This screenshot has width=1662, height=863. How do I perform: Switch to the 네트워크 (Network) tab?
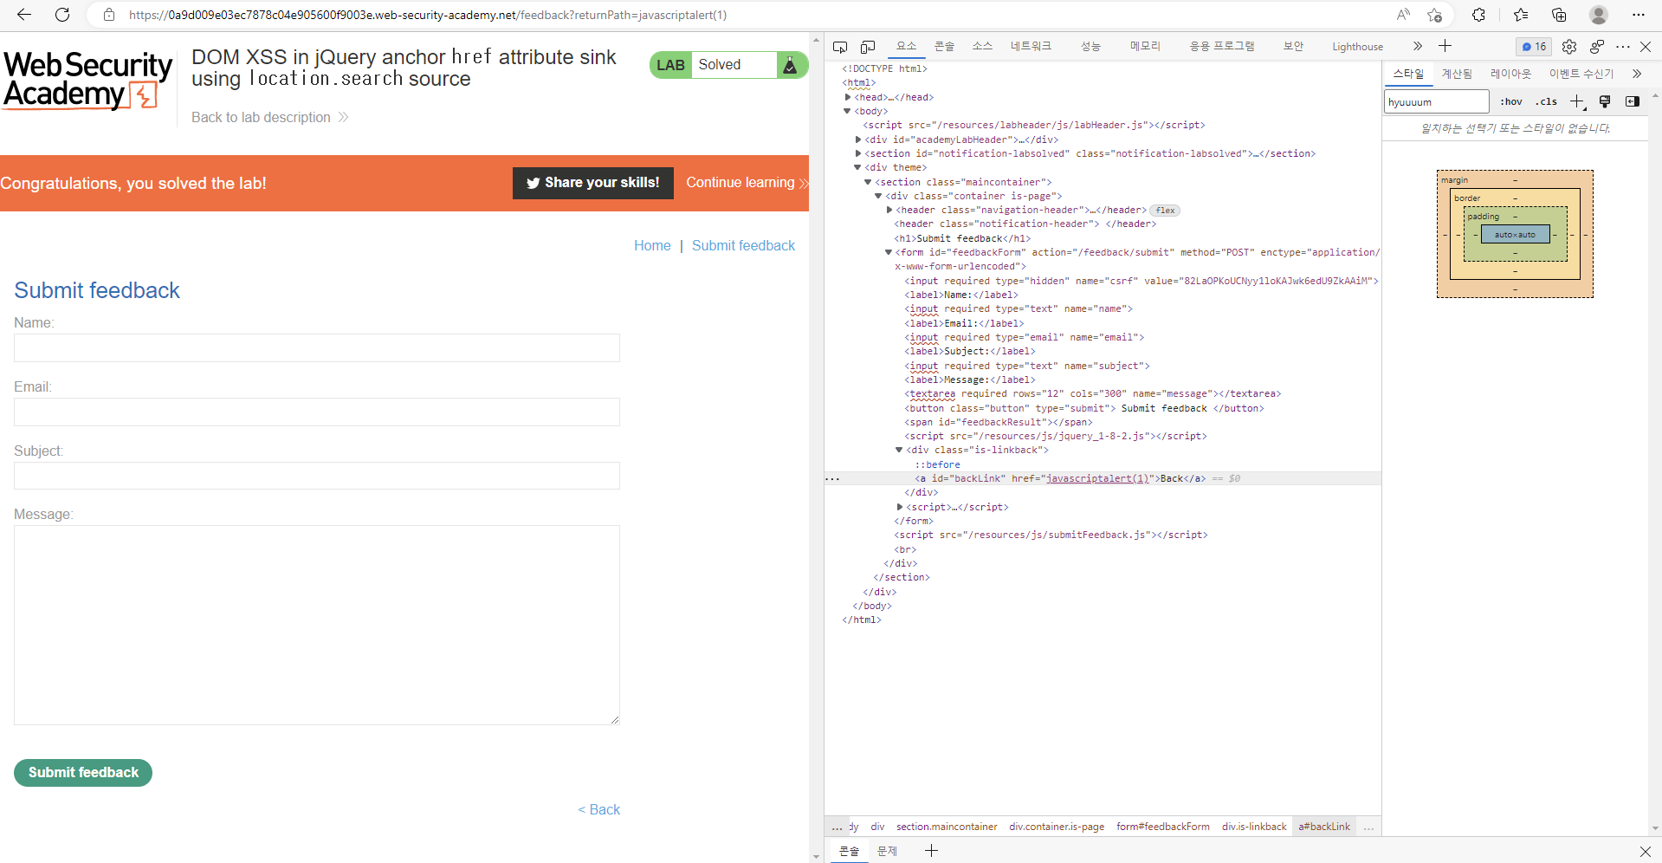click(x=1031, y=46)
